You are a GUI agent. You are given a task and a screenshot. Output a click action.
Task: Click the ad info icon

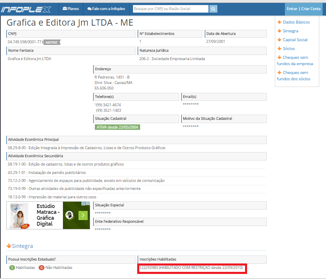83,203
